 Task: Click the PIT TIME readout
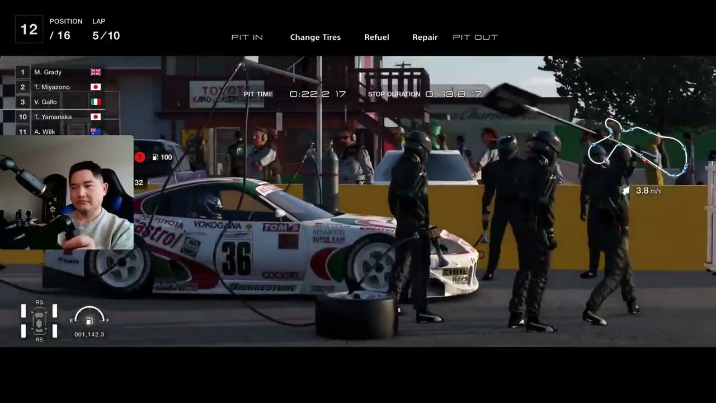click(295, 94)
